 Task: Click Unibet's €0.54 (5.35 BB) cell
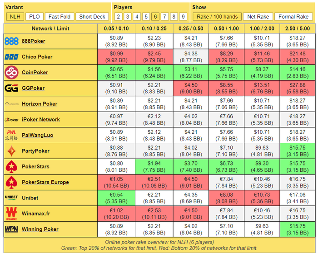[116, 198]
